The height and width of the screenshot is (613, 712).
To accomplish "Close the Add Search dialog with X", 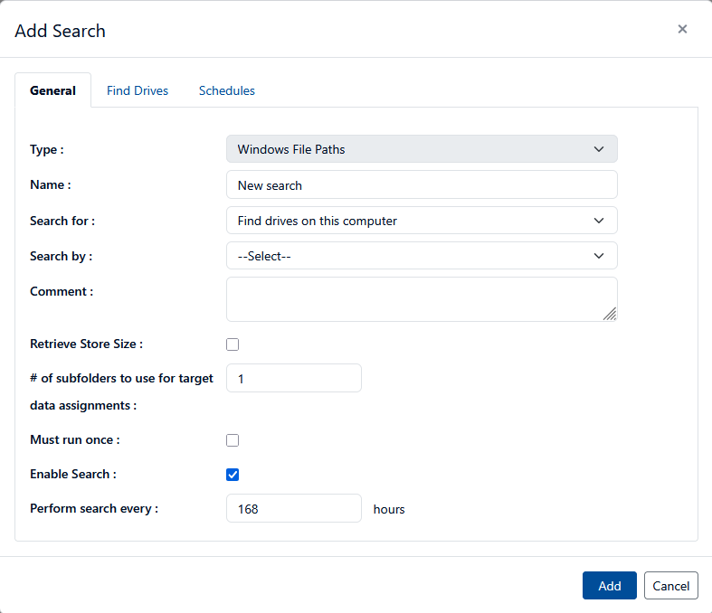I will (x=682, y=29).
